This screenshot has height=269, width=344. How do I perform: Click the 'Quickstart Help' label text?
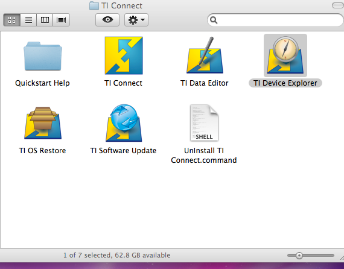click(42, 83)
